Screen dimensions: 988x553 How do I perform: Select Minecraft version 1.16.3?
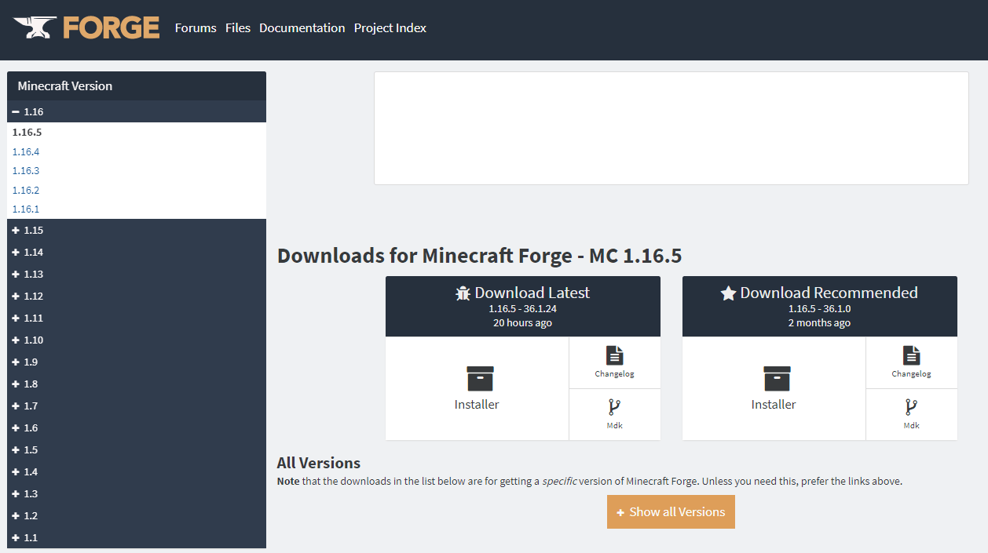coord(26,171)
